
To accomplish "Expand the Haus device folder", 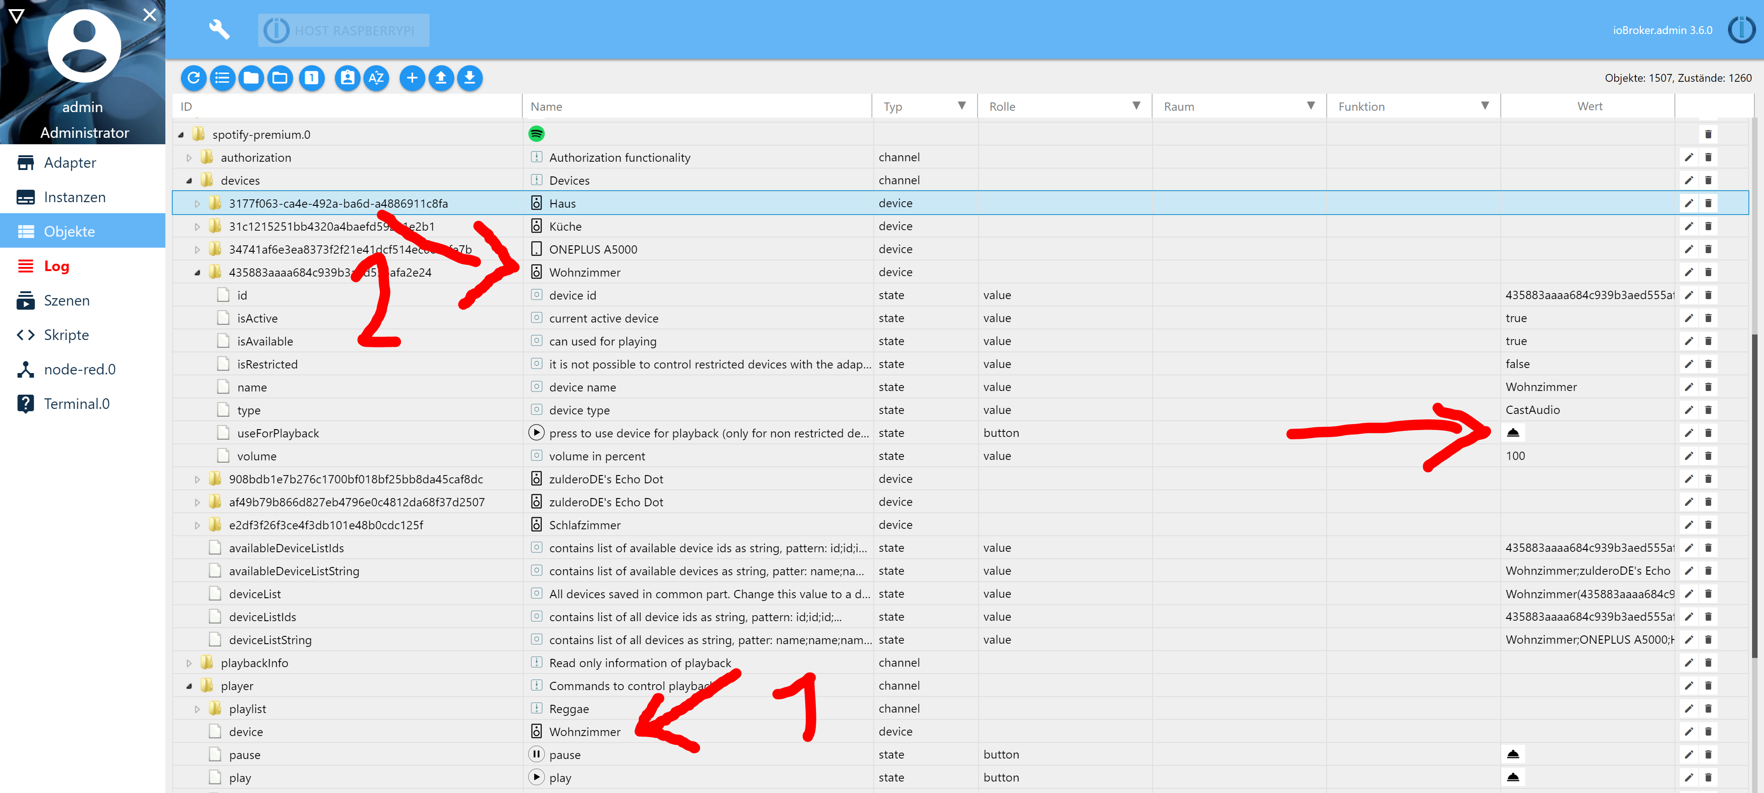I will tap(197, 204).
